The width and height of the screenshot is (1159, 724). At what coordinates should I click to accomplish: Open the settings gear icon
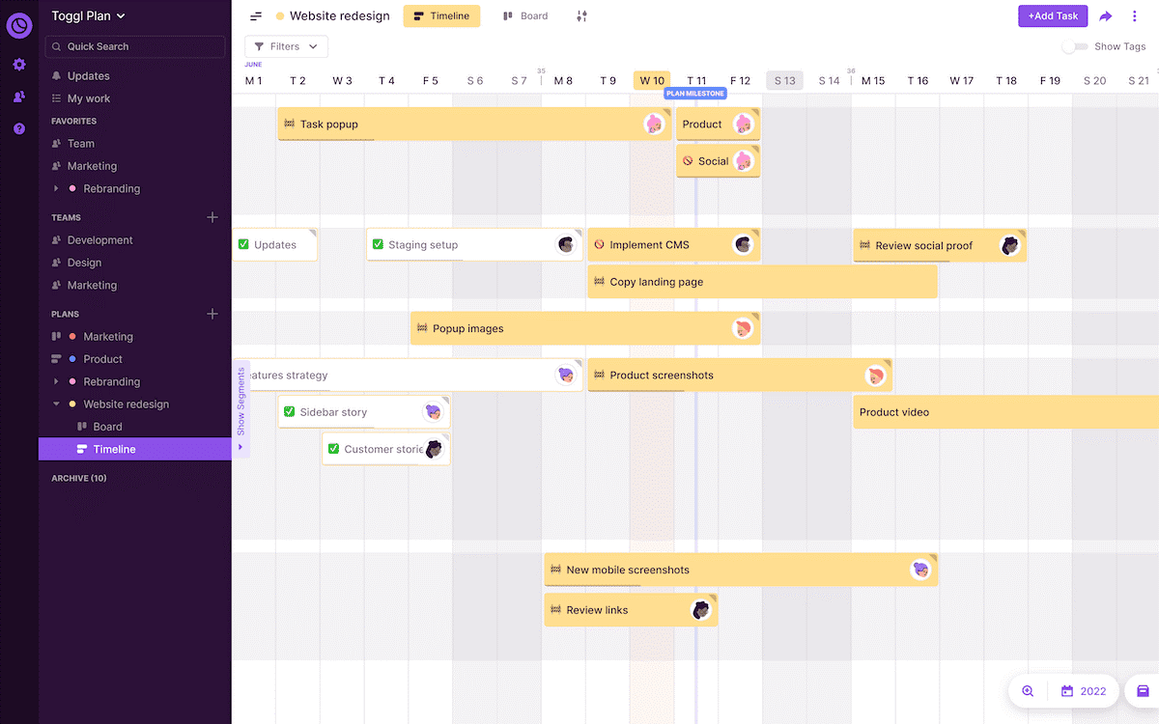[19, 65]
